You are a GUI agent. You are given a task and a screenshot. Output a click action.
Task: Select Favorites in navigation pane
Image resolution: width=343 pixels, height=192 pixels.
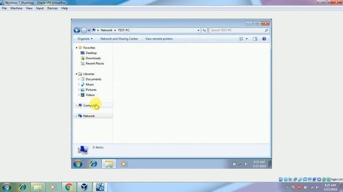coord(90,47)
